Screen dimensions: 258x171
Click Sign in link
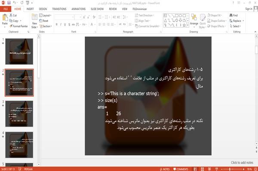pyautogui.click(x=249, y=9)
